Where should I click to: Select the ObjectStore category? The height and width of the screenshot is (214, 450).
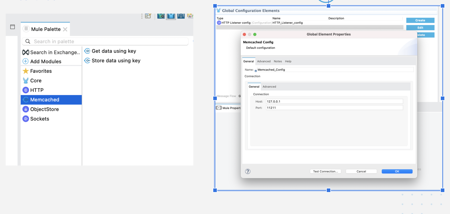pos(44,109)
